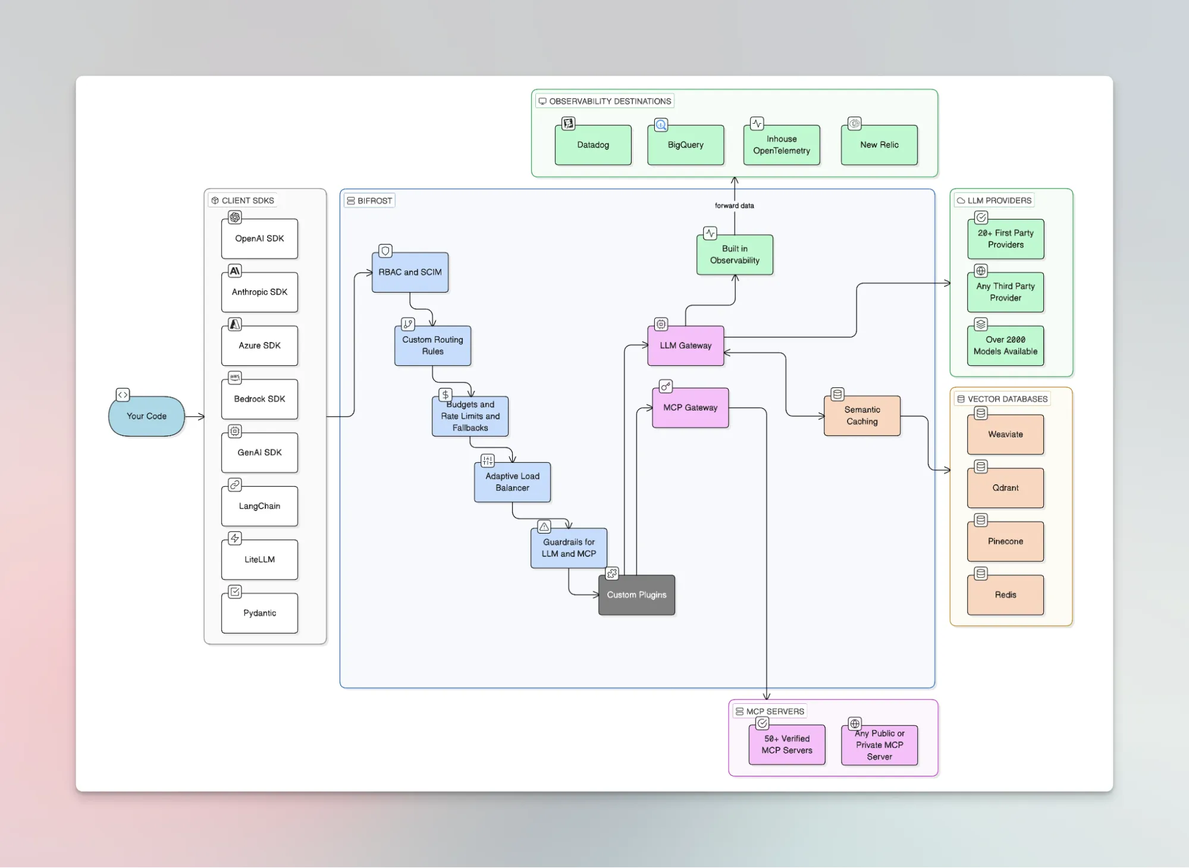Click the database icon on Pinecone node
The height and width of the screenshot is (868, 1189).
click(981, 521)
